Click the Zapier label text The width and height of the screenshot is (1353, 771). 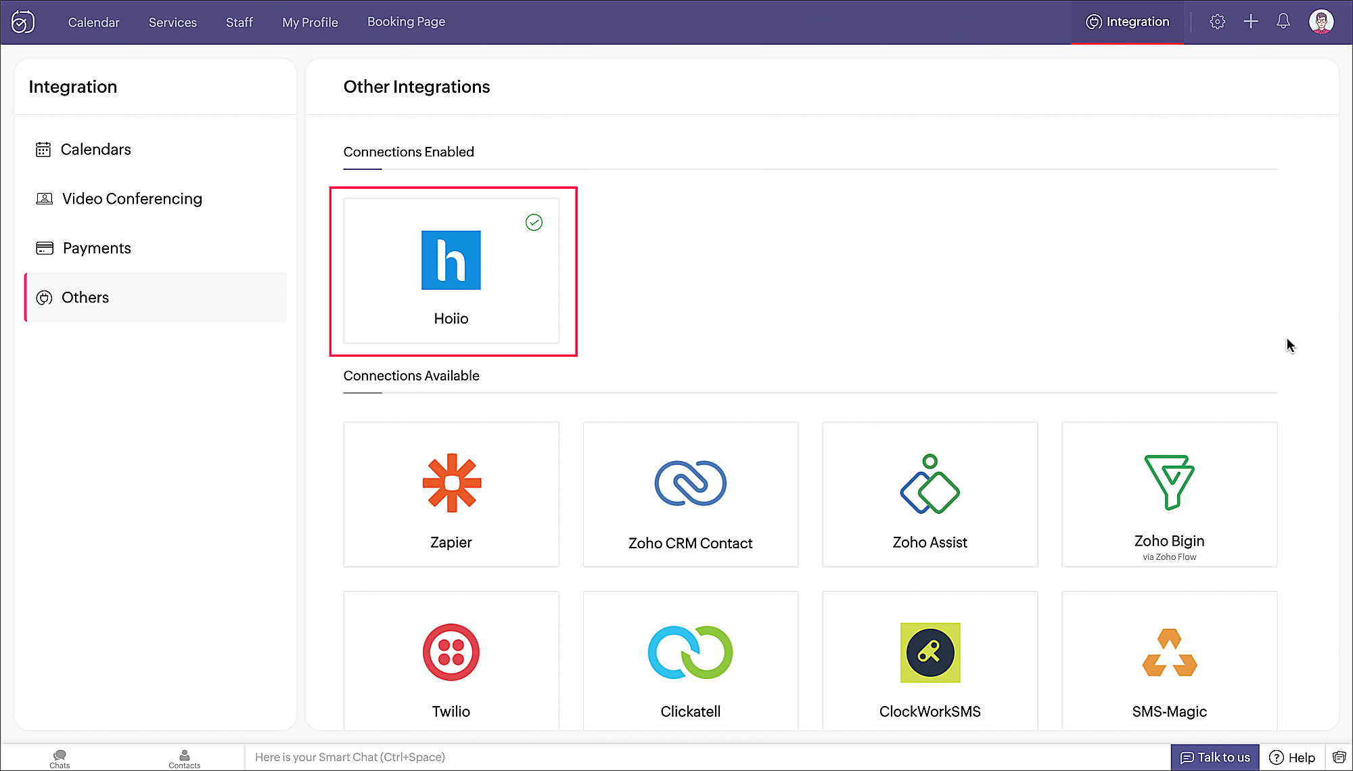click(x=451, y=542)
